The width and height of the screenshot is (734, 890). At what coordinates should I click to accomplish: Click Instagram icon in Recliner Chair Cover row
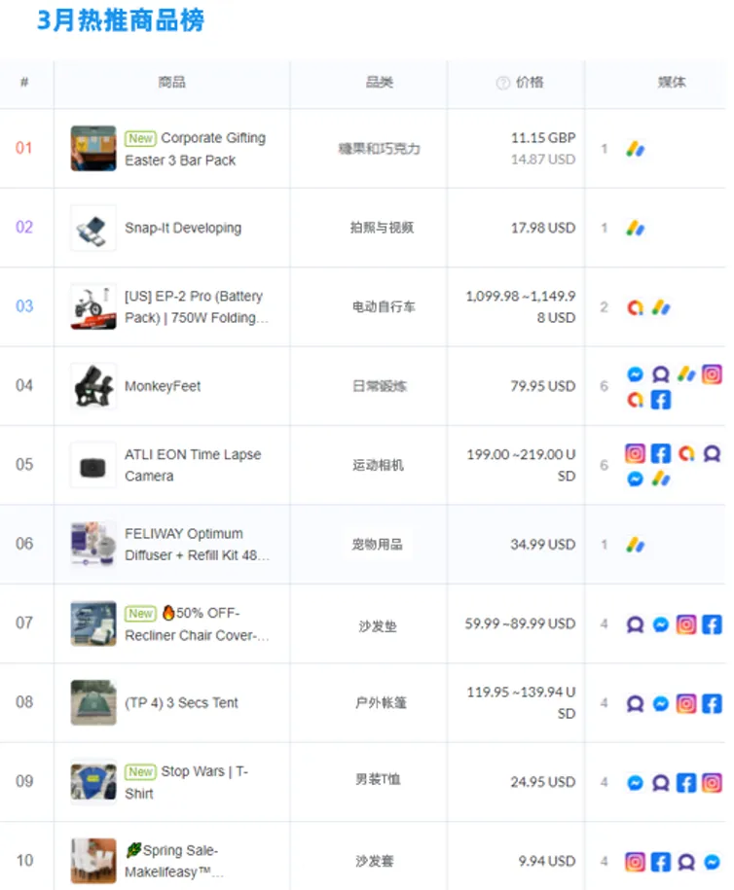tap(686, 624)
